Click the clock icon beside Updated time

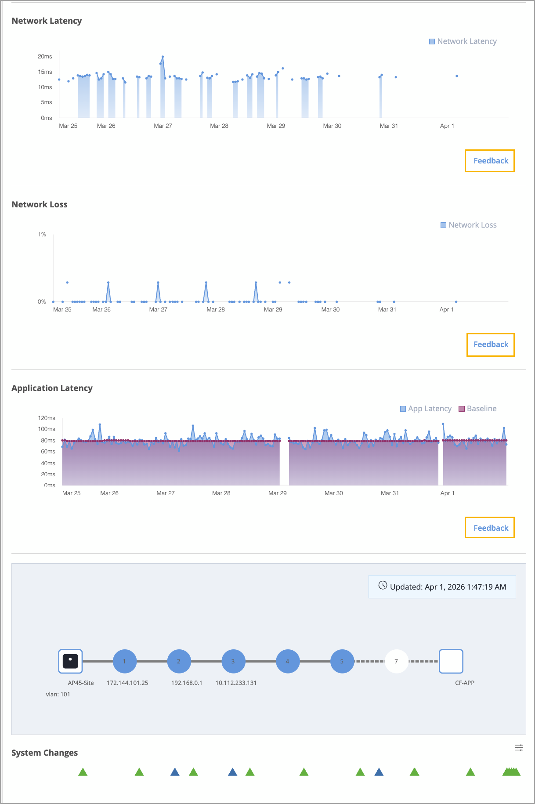pyautogui.click(x=383, y=586)
